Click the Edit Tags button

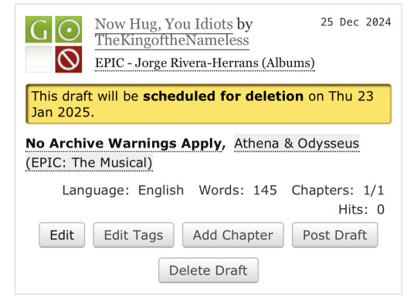coord(134,235)
